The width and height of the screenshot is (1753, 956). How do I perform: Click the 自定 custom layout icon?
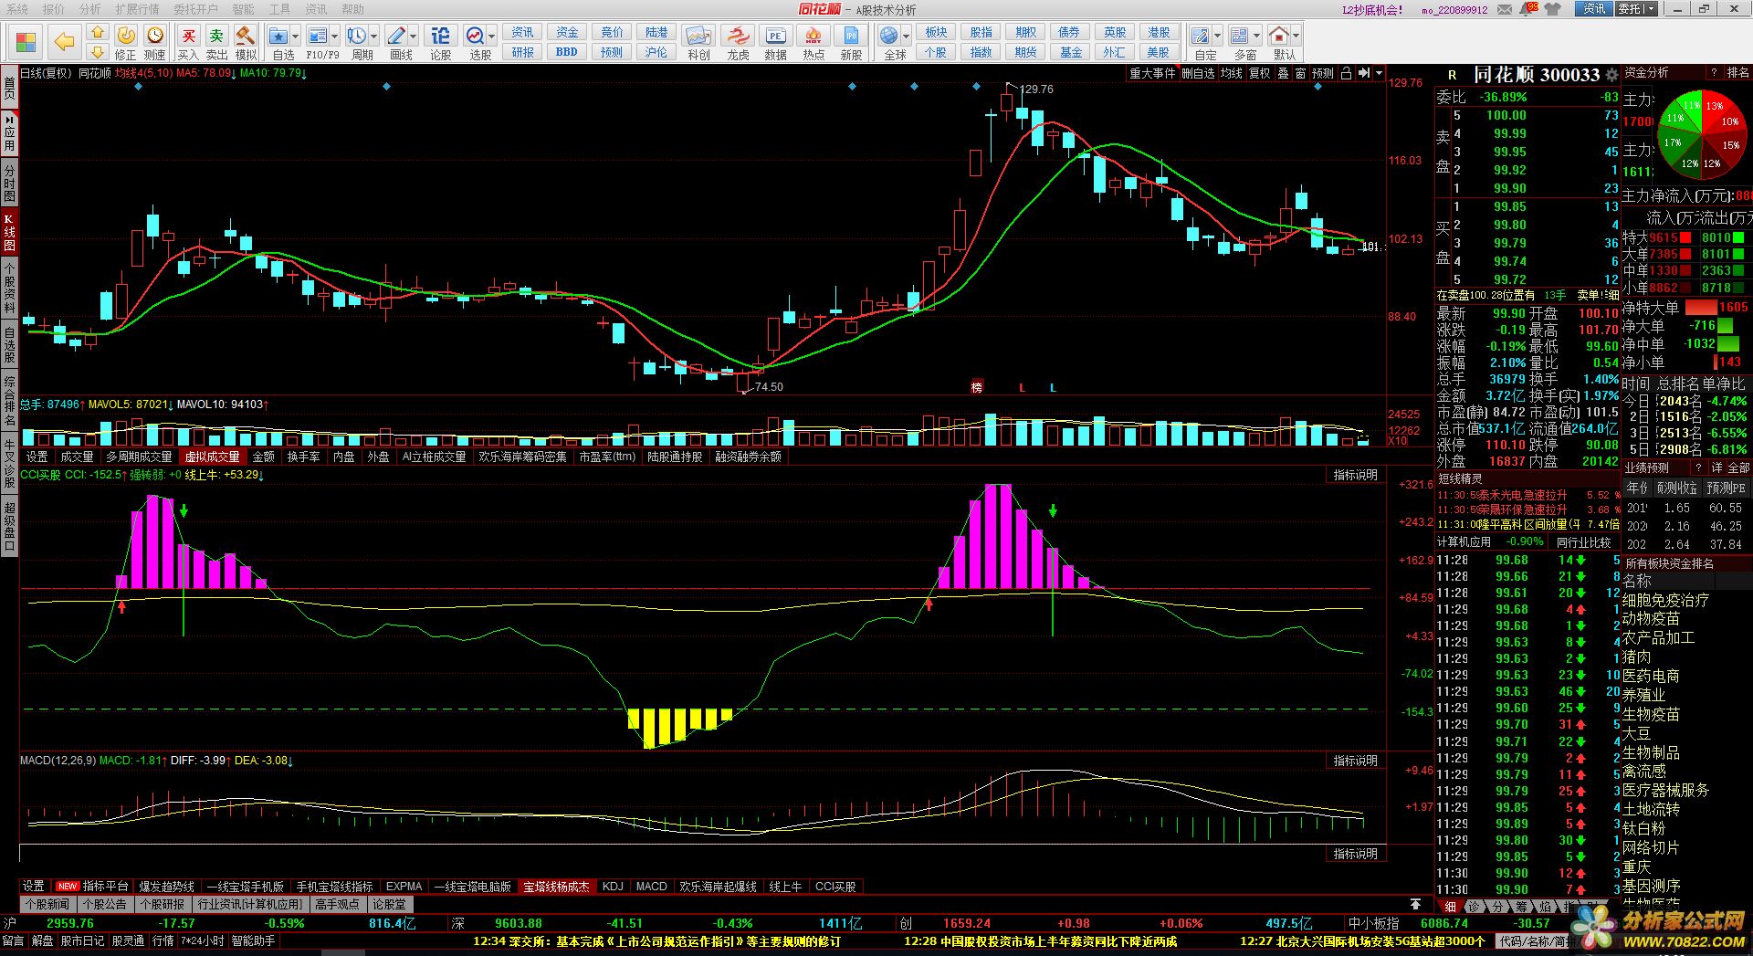click(1201, 36)
